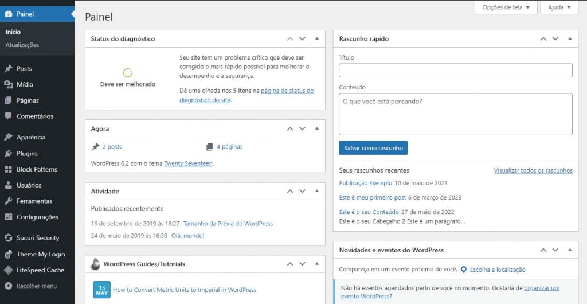Open the Configurações menu

[x=37, y=217]
